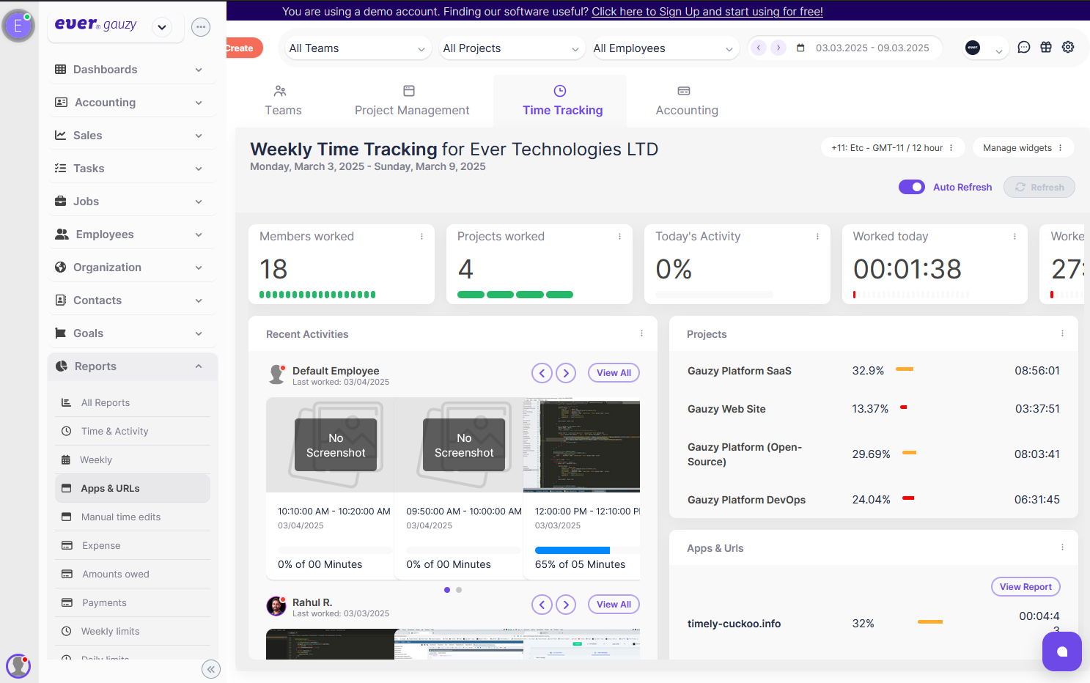Show next activity for Rahul R.
Viewport: 1090px width, 683px height.
point(566,605)
